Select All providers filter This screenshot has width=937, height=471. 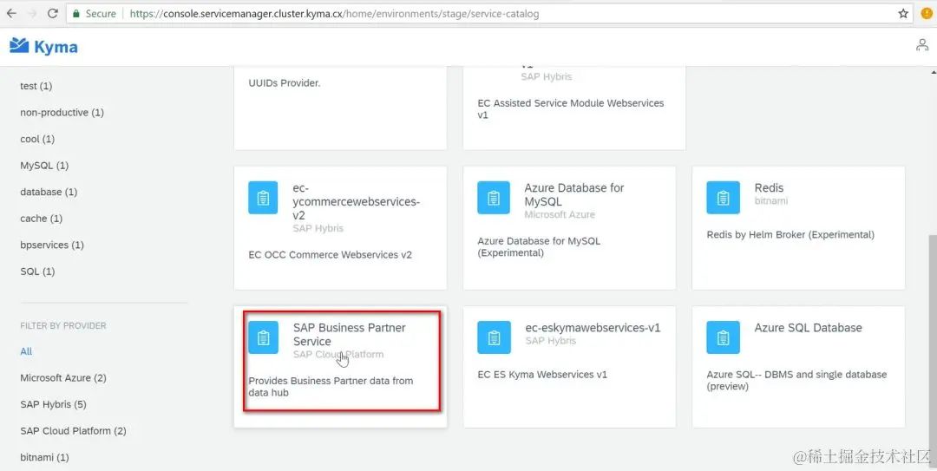[x=26, y=351]
